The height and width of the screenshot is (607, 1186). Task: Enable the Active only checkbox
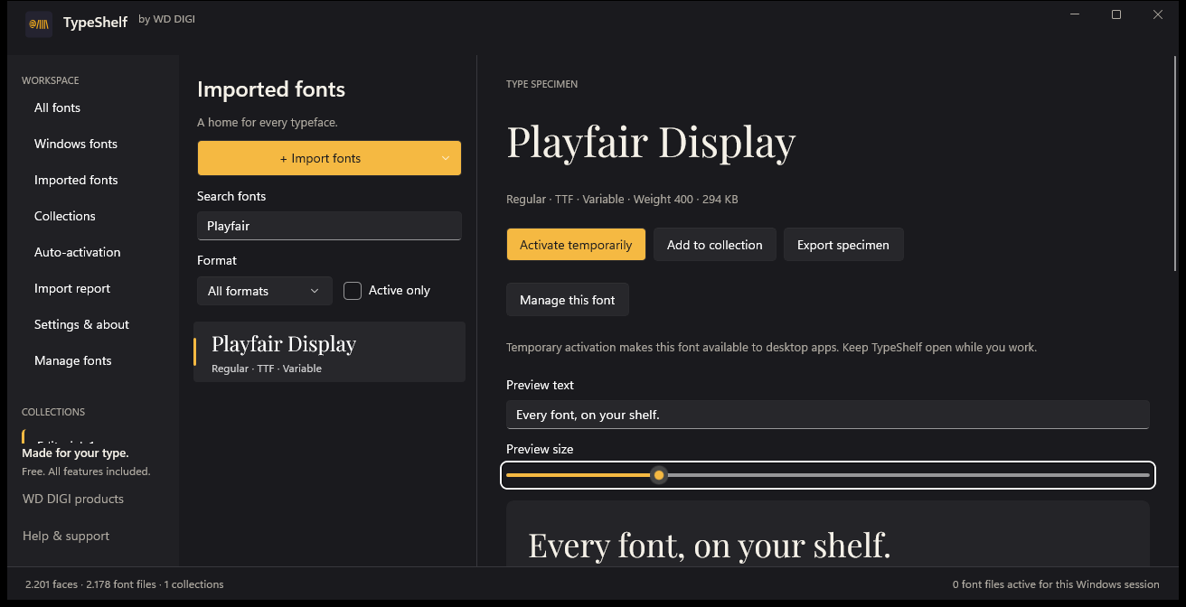(x=353, y=290)
